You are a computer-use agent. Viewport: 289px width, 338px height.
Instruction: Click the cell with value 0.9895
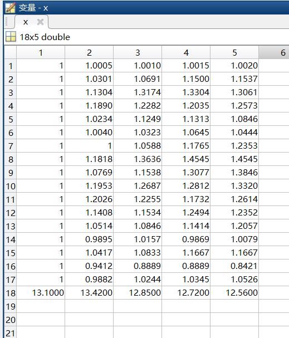point(89,239)
